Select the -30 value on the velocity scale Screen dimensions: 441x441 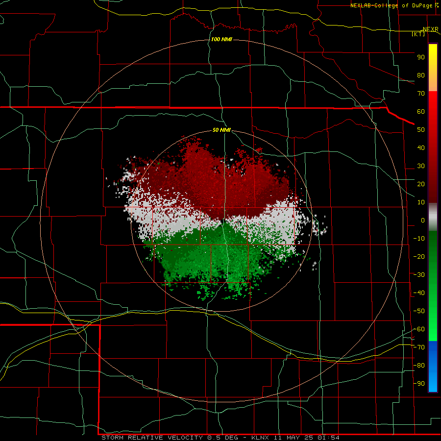click(x=419, y=275)
